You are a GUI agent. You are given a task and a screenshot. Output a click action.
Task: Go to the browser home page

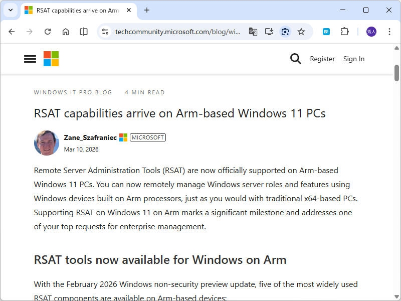[x=66, y=32]
